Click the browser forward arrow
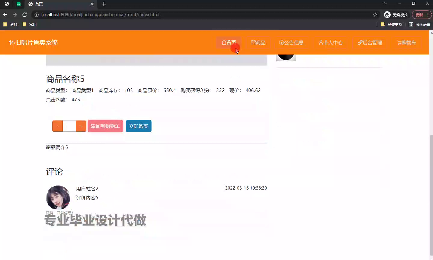Viewport: 433px width, 260px height. point(15,14)
